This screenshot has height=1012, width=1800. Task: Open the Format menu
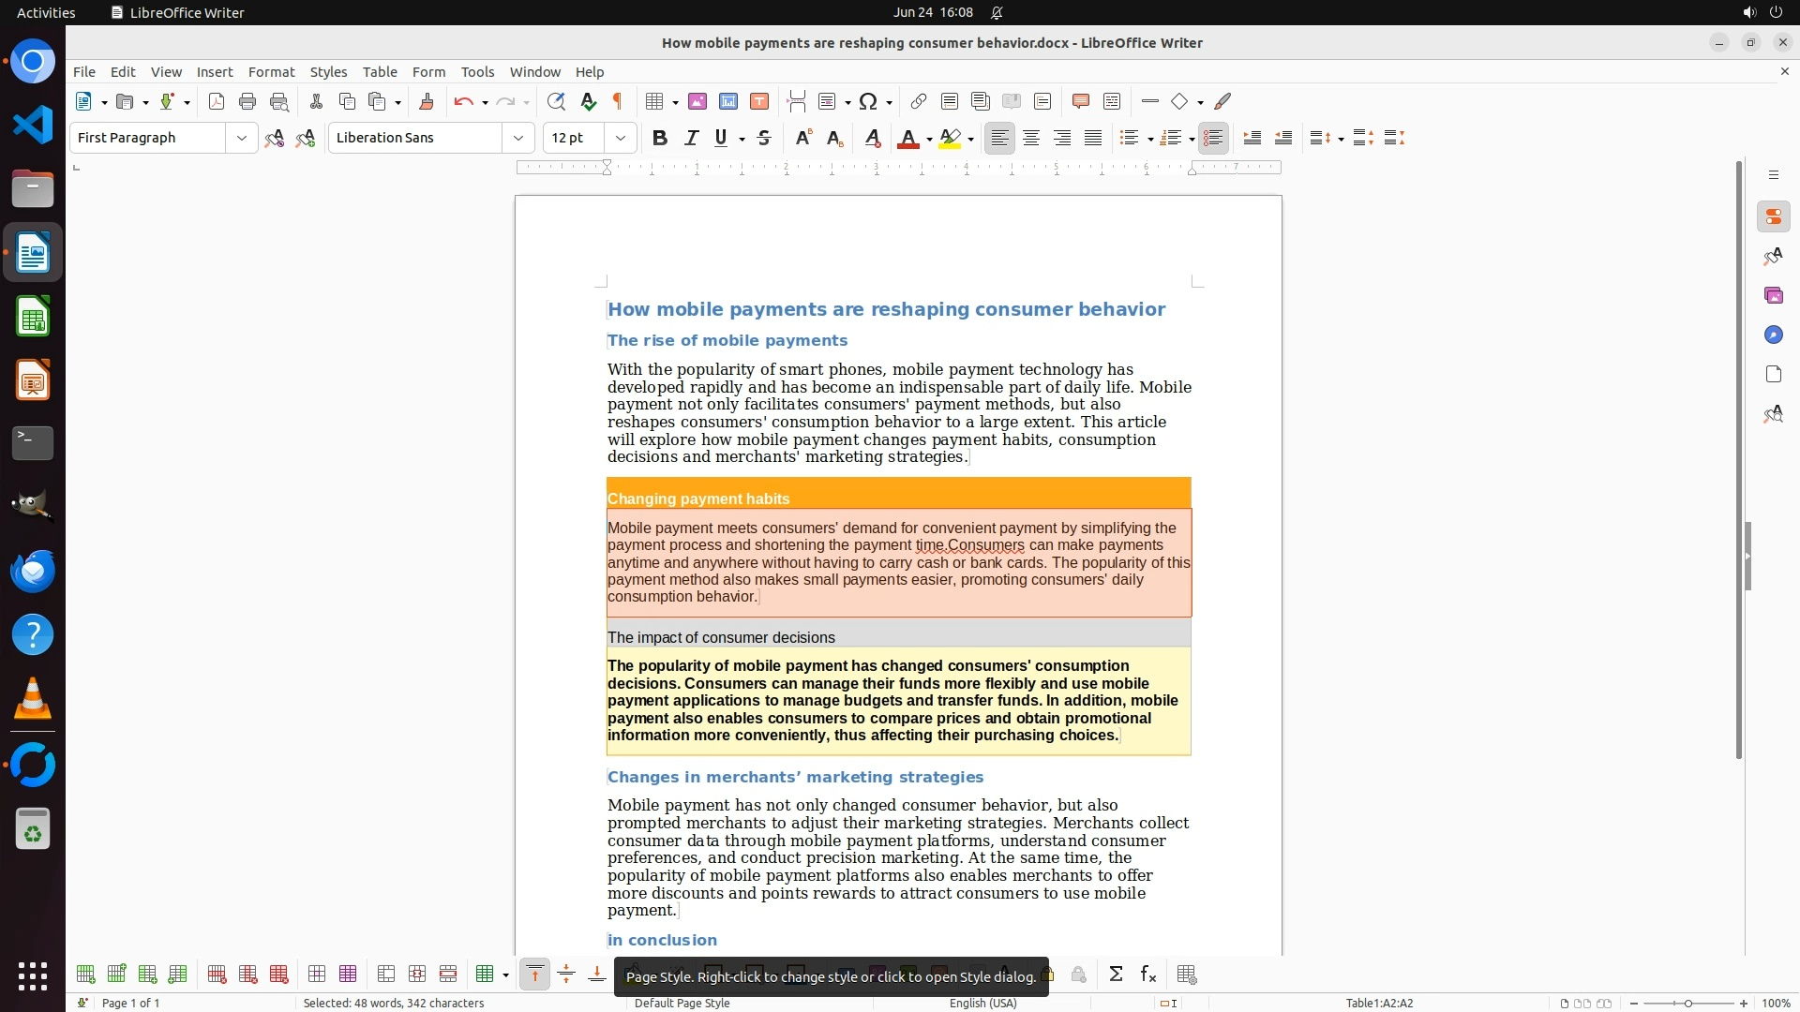tap(271, 71)
